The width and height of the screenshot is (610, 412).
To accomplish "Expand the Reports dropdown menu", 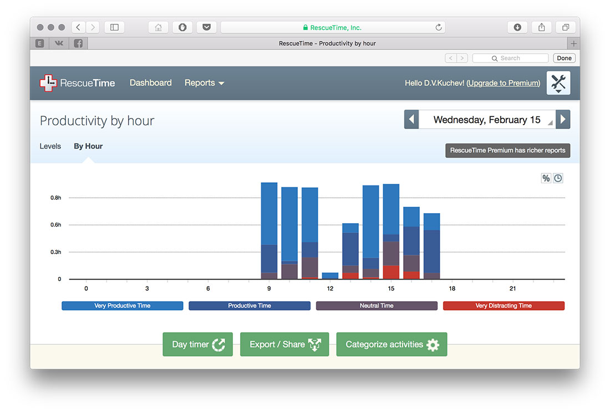I will (x=204, y=83).
